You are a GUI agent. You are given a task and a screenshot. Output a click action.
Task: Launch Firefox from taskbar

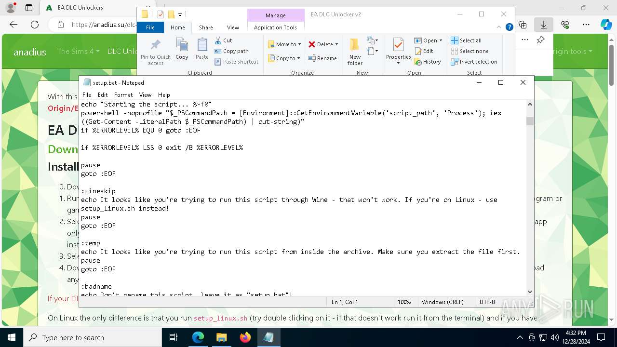coord(245,337)
